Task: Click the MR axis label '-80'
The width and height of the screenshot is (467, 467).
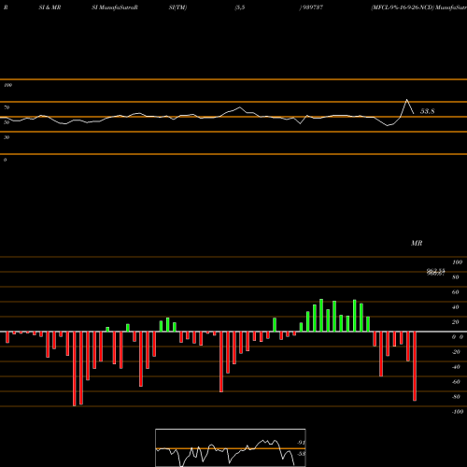Action: (456, 397)
